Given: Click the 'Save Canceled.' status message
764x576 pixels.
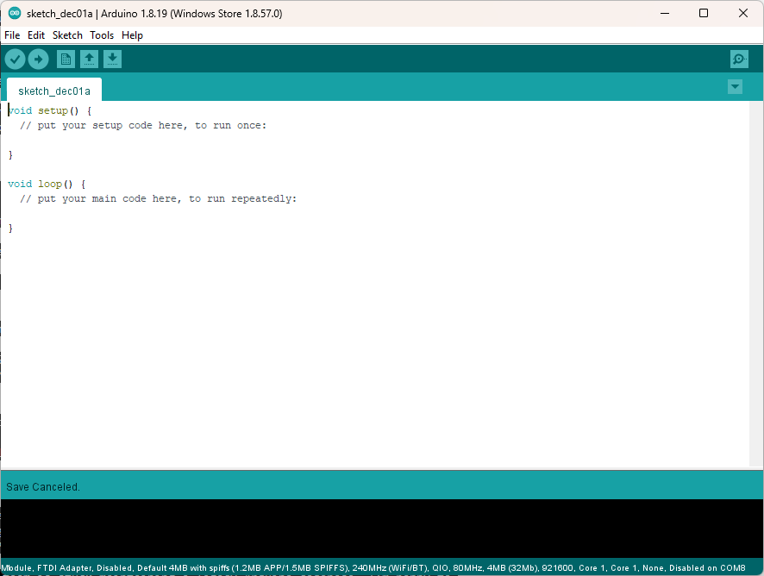Looking at the screenshot, I should (x=43, y=487).
